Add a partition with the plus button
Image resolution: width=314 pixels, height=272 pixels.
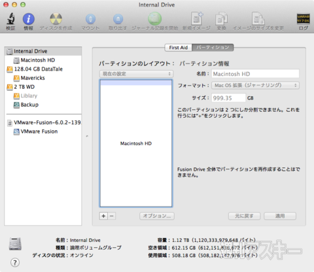(x=103, y=216)
